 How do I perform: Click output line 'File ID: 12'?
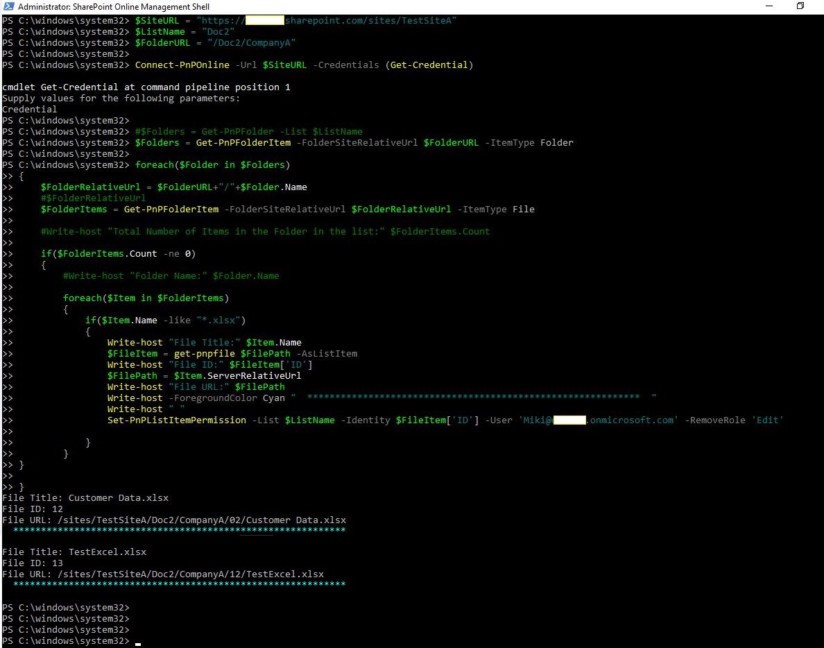click(33, 509)
